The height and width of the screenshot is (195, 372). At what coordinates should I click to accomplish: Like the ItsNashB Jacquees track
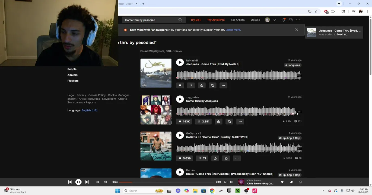(180, 85)
